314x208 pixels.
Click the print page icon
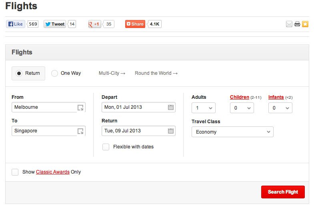tap(297, 24)
